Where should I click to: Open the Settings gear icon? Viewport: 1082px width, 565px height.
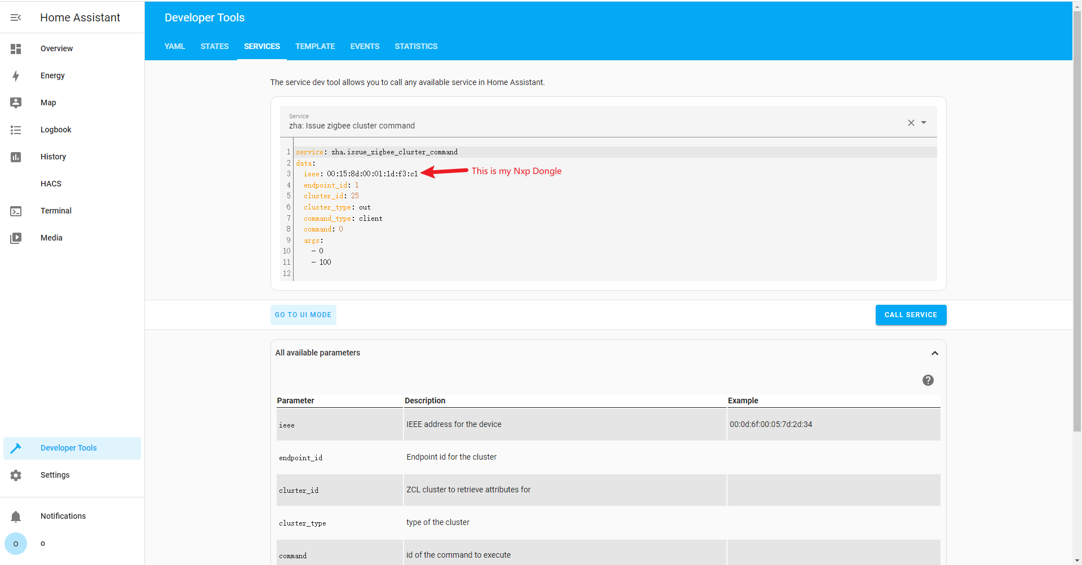(16, 475)
